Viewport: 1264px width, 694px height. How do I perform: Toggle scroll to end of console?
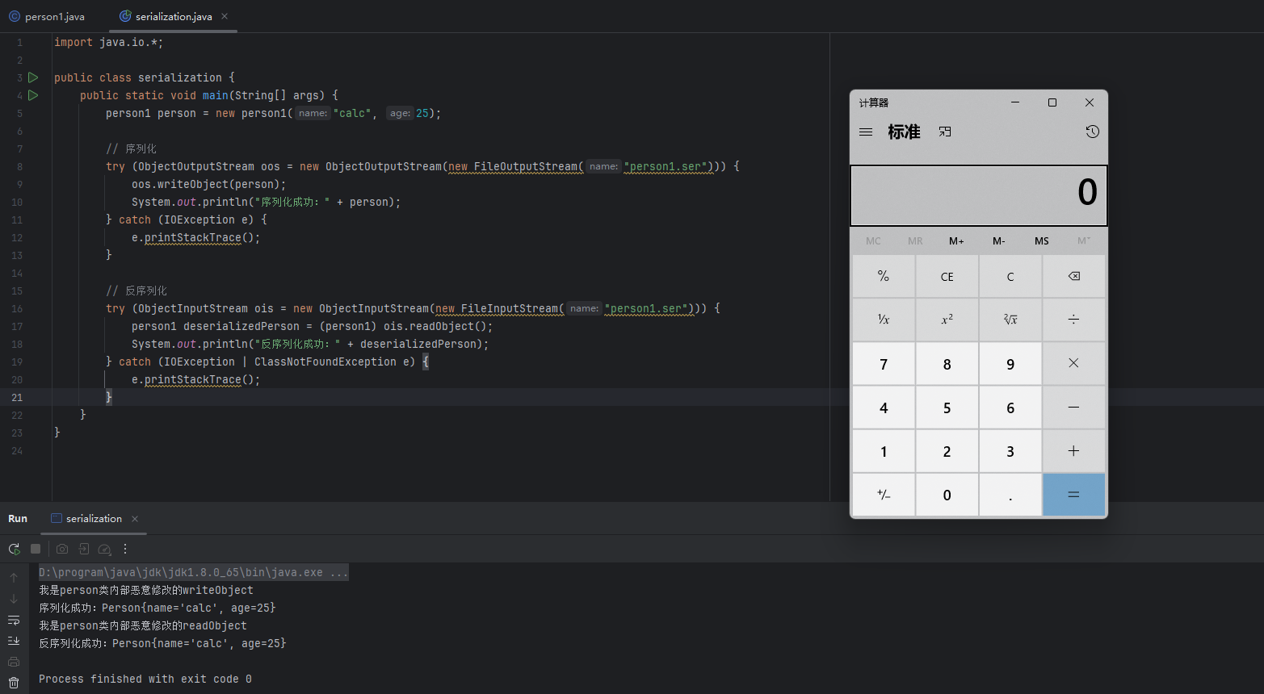(x=14, y=641)
